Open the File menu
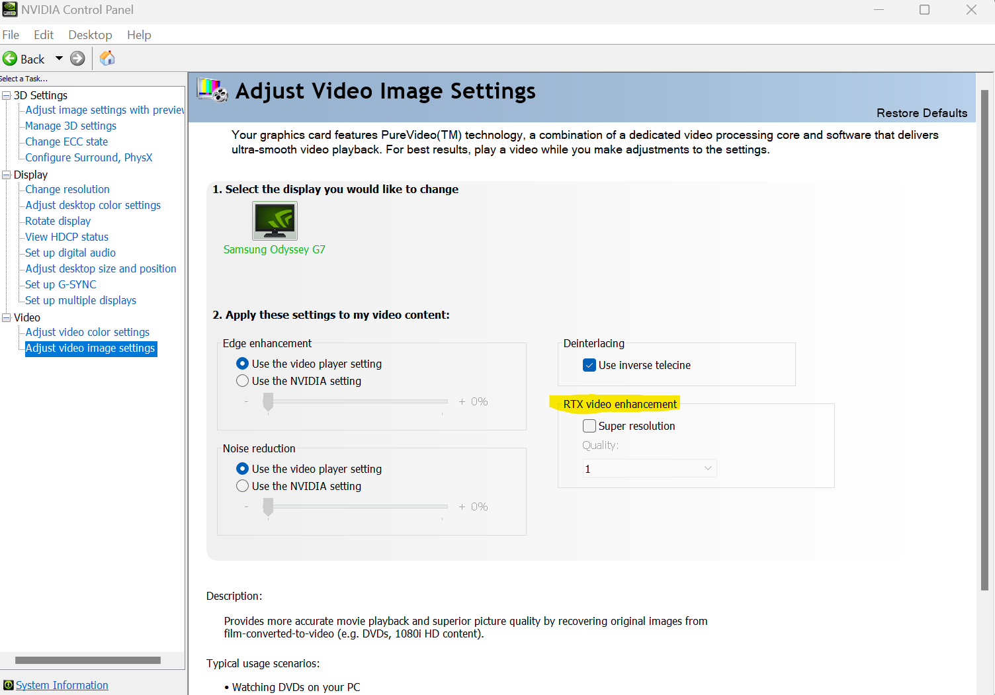This screenshot has height=695, width=995. 11,34
